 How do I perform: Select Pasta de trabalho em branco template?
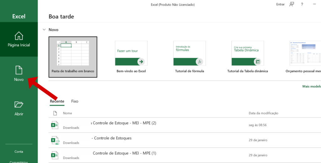73,57
